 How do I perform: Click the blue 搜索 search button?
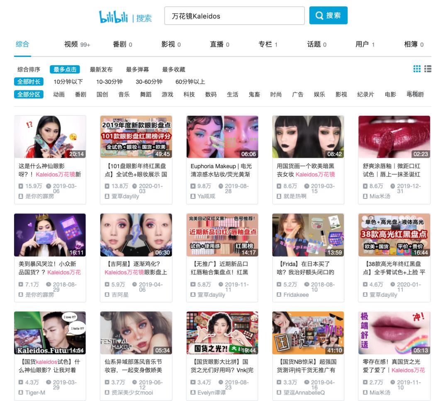pyautogui.click(x=328, y=15)
